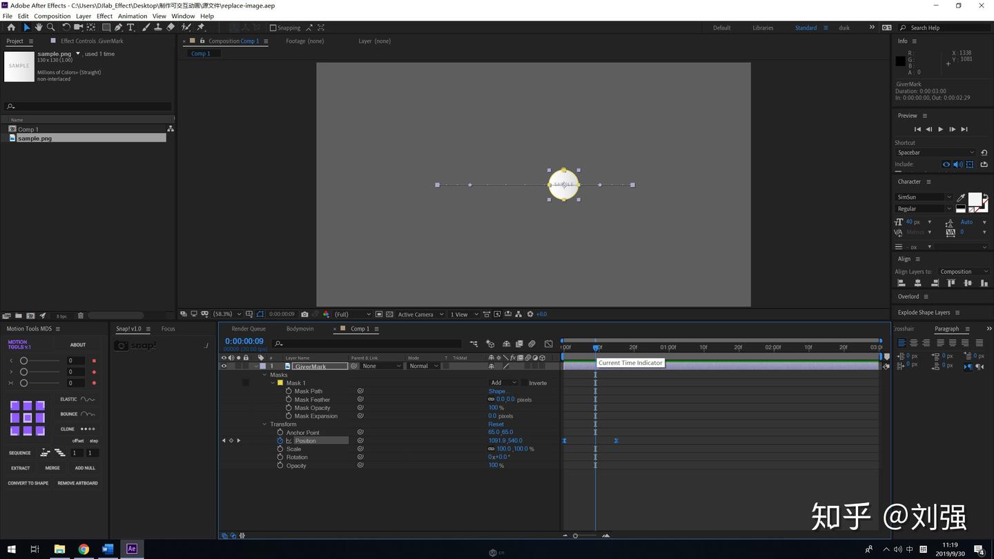This screenshot has height=559, width=994.
Task: Open the layer blending Mode dropdown (Normal)
Action: click(423, 366)
